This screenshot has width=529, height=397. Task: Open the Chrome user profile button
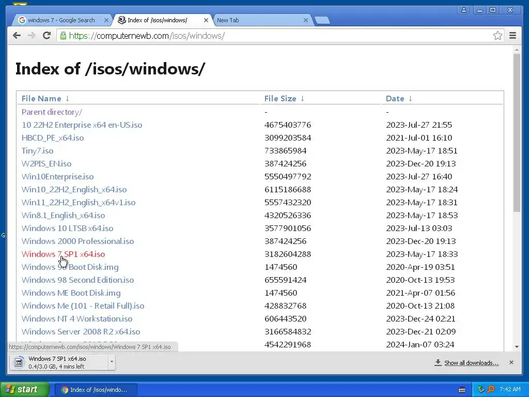pos(464,10)
